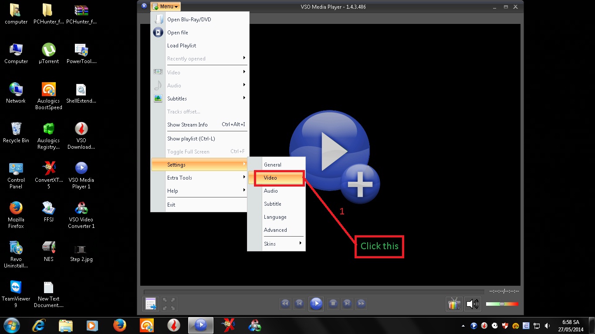
Task: Open the VSO Downloader taskbar button
Action: tap(173, 325)
